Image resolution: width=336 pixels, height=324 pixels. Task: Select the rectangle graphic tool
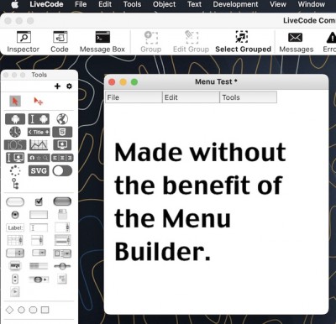(45, 310)
